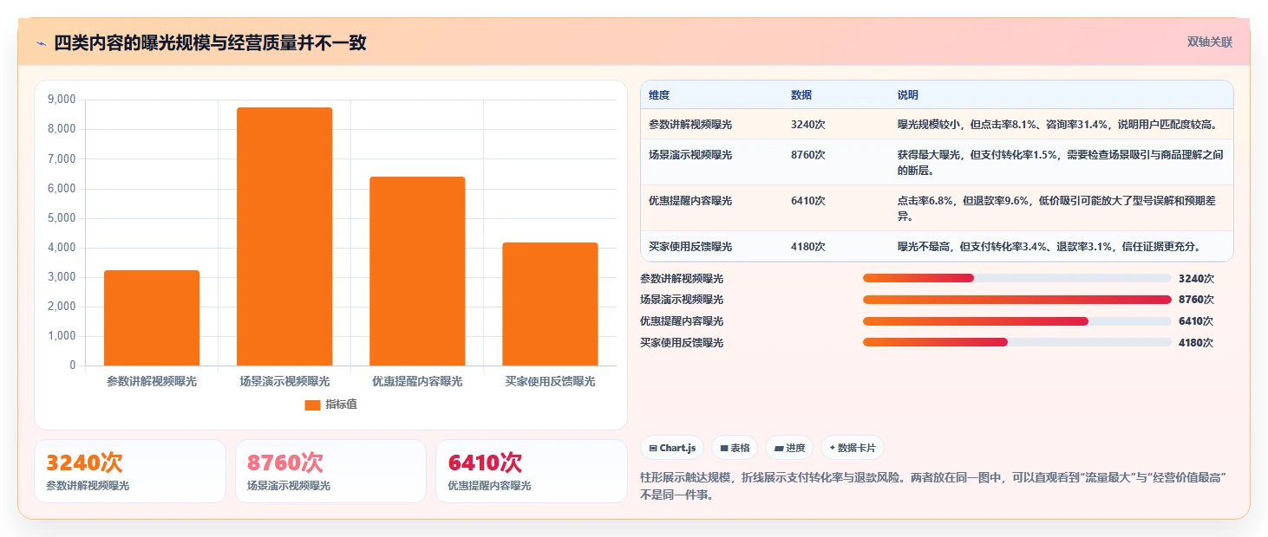Image resolution: width=1268 pixels, height=537 pixels.
Task: Toggle the 指标值 legend swatch
Action: (312, 404)
